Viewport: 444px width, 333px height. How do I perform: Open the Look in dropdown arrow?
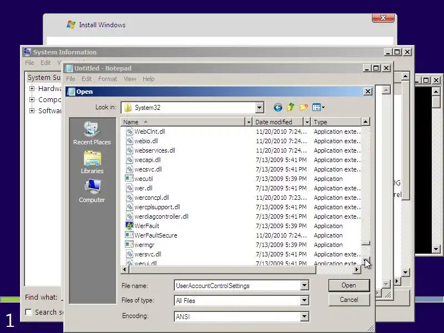tap(259, 108)
